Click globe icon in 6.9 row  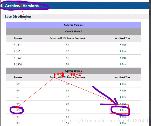(x=120, y=84)
